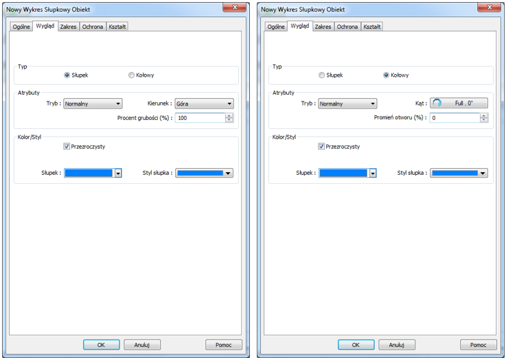Click Słupek blue color swatch, left dialog

(89, 173)
